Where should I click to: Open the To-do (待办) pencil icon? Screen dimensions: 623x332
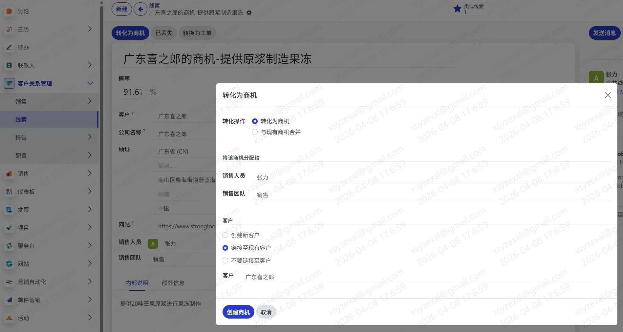[9, 48]
